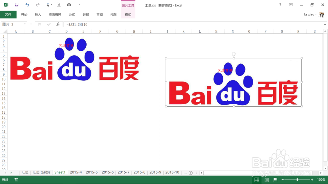The height and width of the screenshot is (184, 328).
Task: Open the 2015-5 sheet tab
Action: click(x=92, y=172)
